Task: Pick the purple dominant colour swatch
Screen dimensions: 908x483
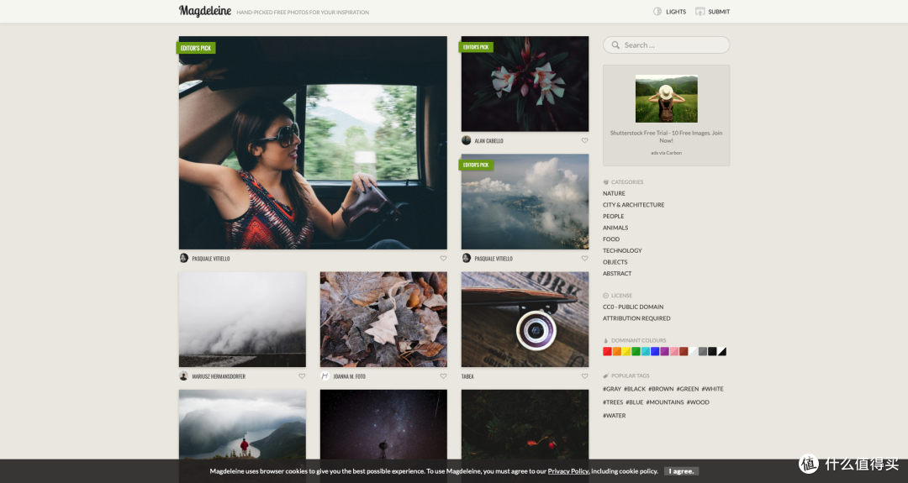Action: [664, 351]
